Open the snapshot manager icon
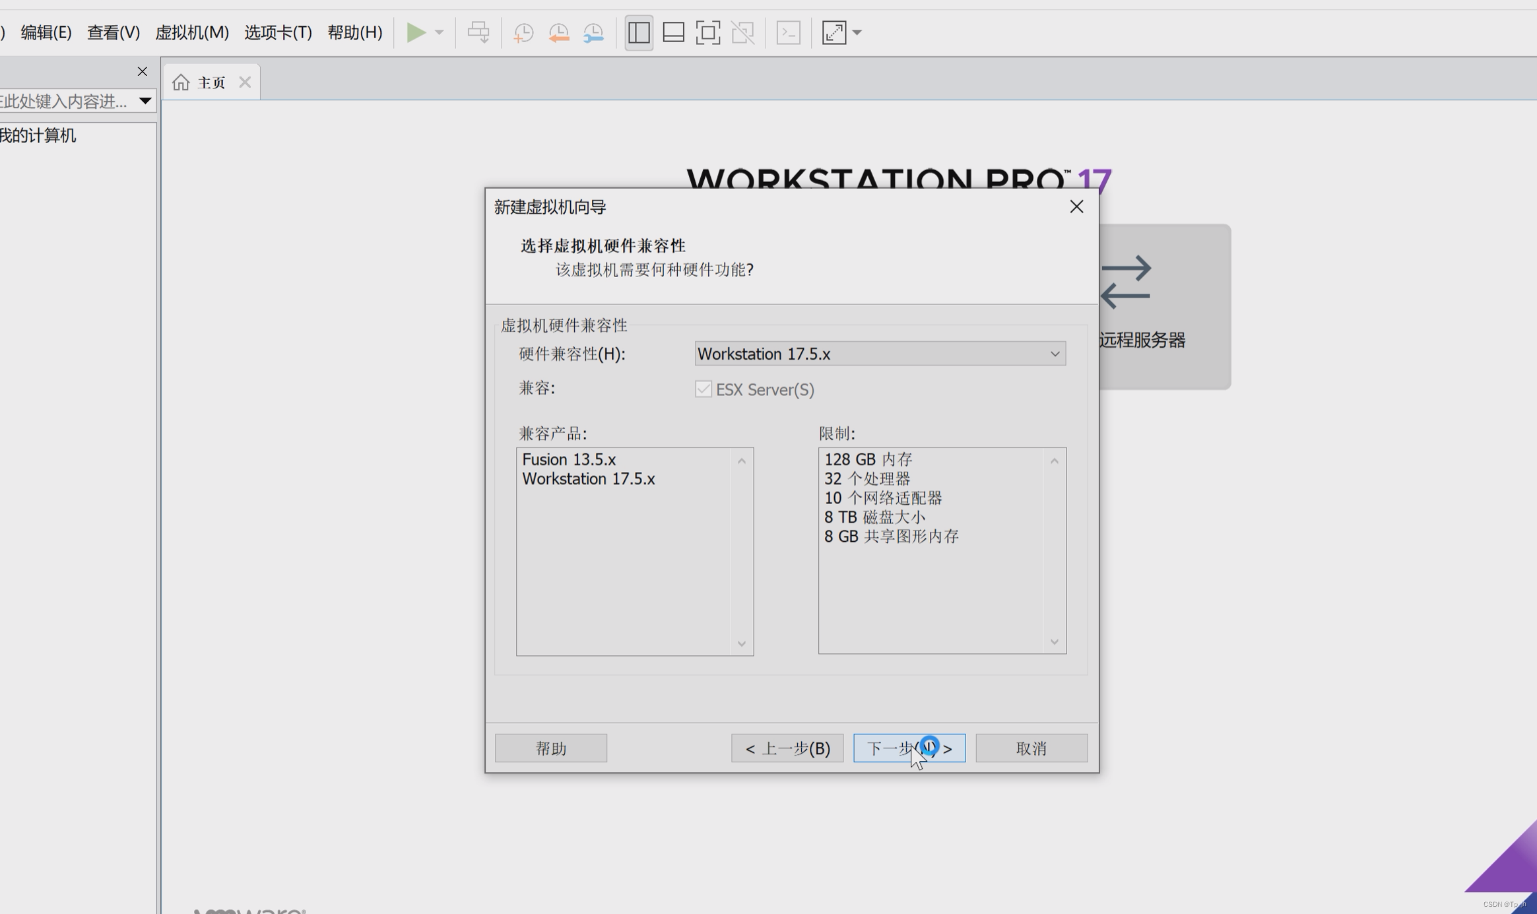Image resolution: width=1537 pixels, height=914 pixels. (x=594, y=32)
